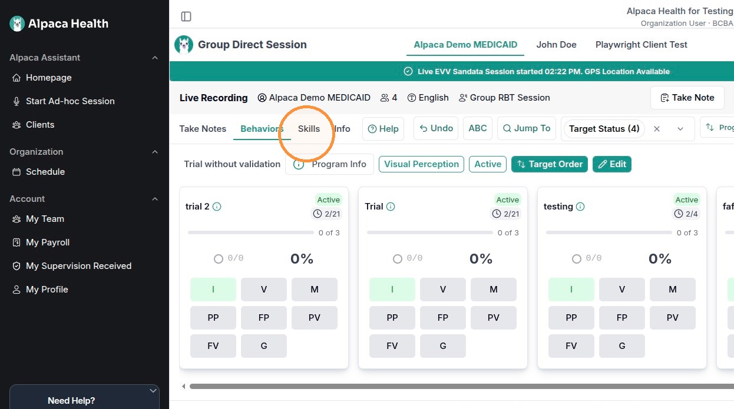Viewport: 734px width, 409px height.
Task: Open Homepage from the sidebar
Action: (x=48, y=78)
